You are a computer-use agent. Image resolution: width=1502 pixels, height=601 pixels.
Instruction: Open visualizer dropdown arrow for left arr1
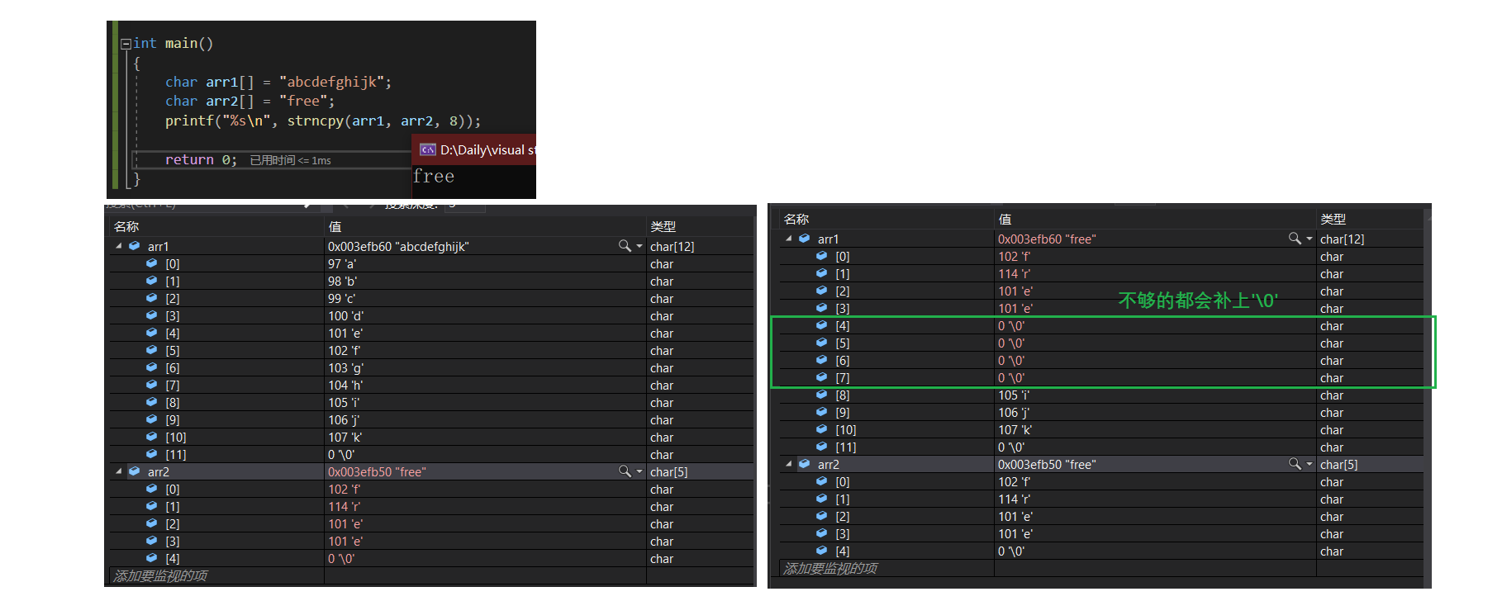pos(639,246)
